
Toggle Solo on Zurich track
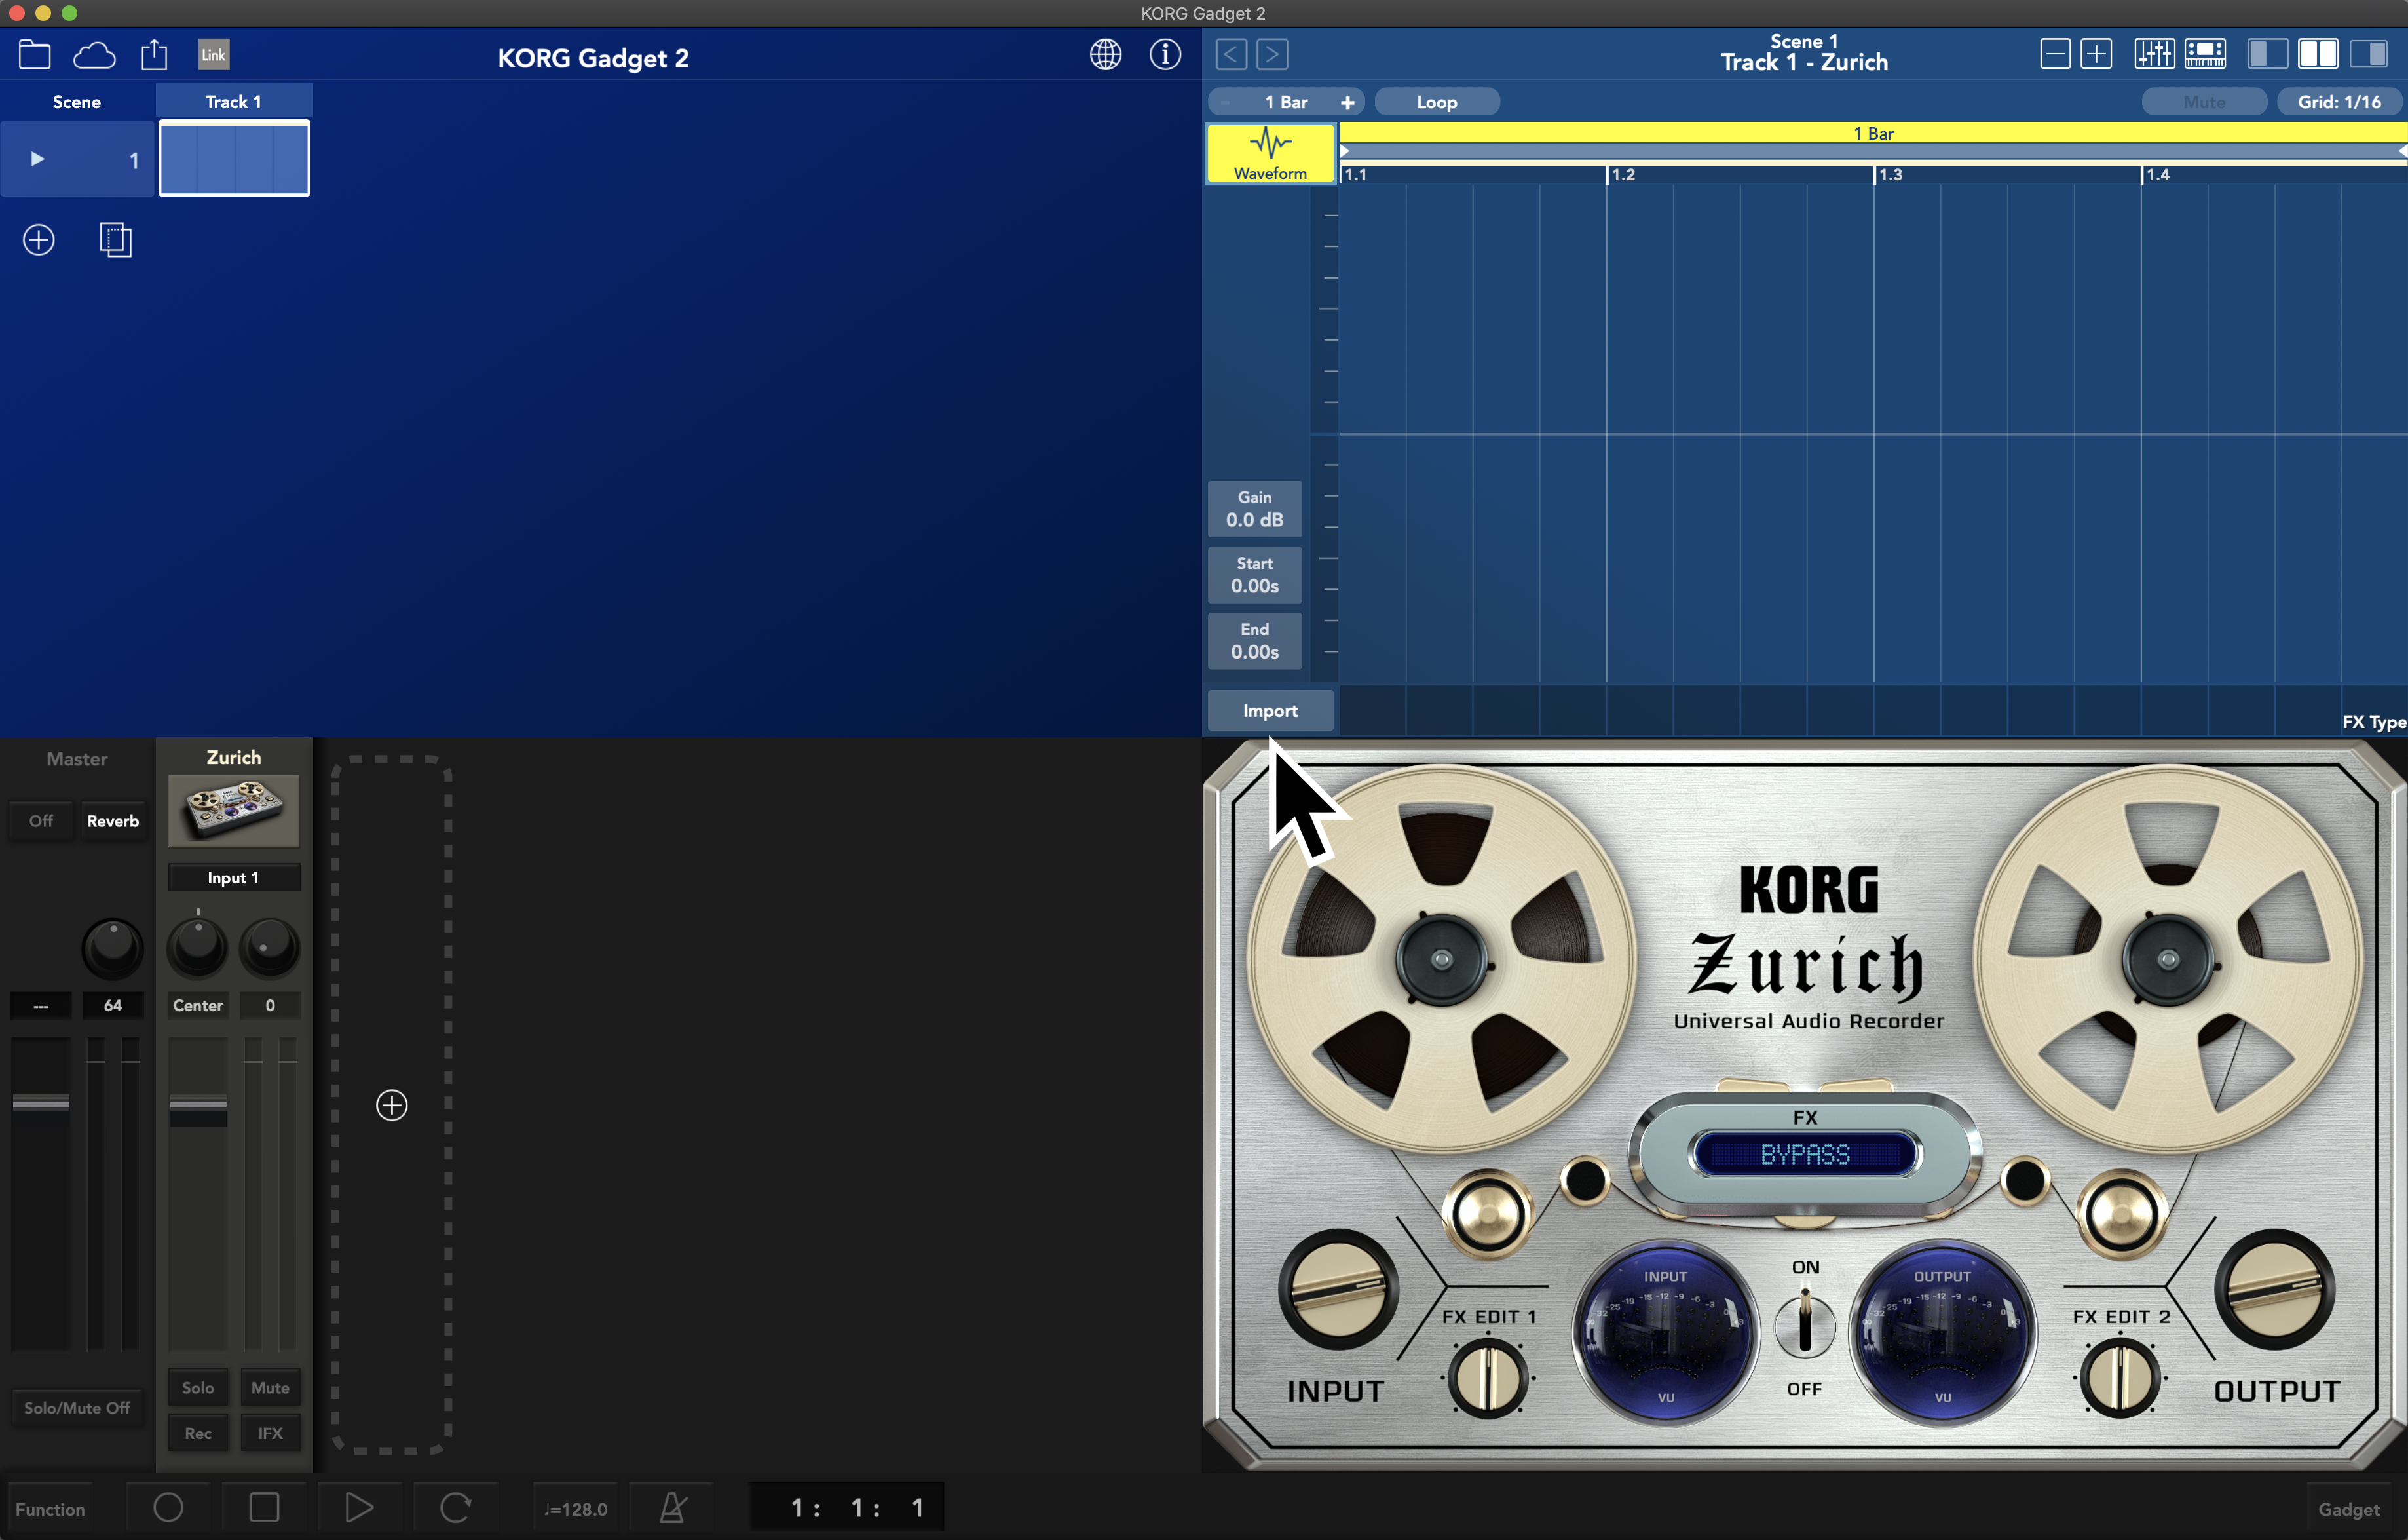[x=198, y=1388]
